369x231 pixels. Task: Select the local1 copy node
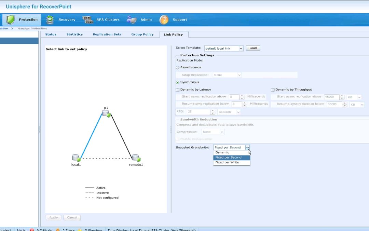[x=76, y=158]
